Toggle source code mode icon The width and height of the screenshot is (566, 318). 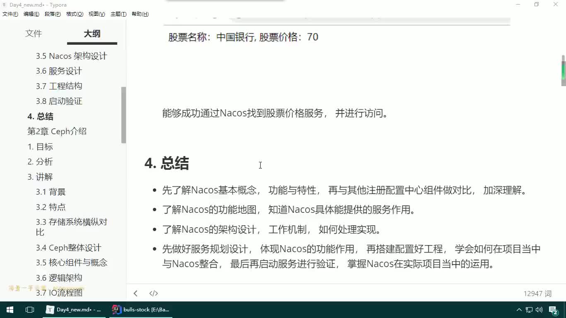click(153, 294)
